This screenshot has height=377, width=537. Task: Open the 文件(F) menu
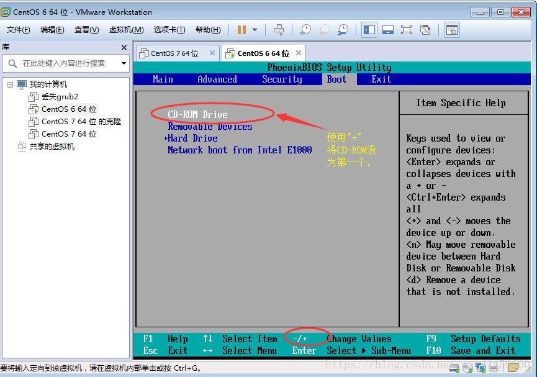19,30
